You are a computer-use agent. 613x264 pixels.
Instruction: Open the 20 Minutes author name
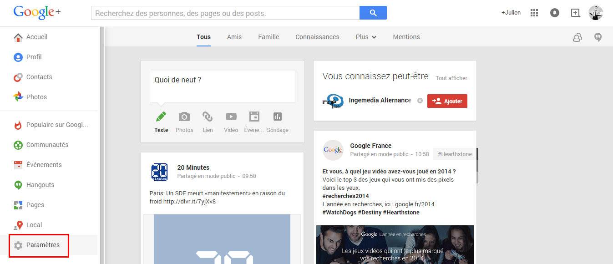pos(193,168)
